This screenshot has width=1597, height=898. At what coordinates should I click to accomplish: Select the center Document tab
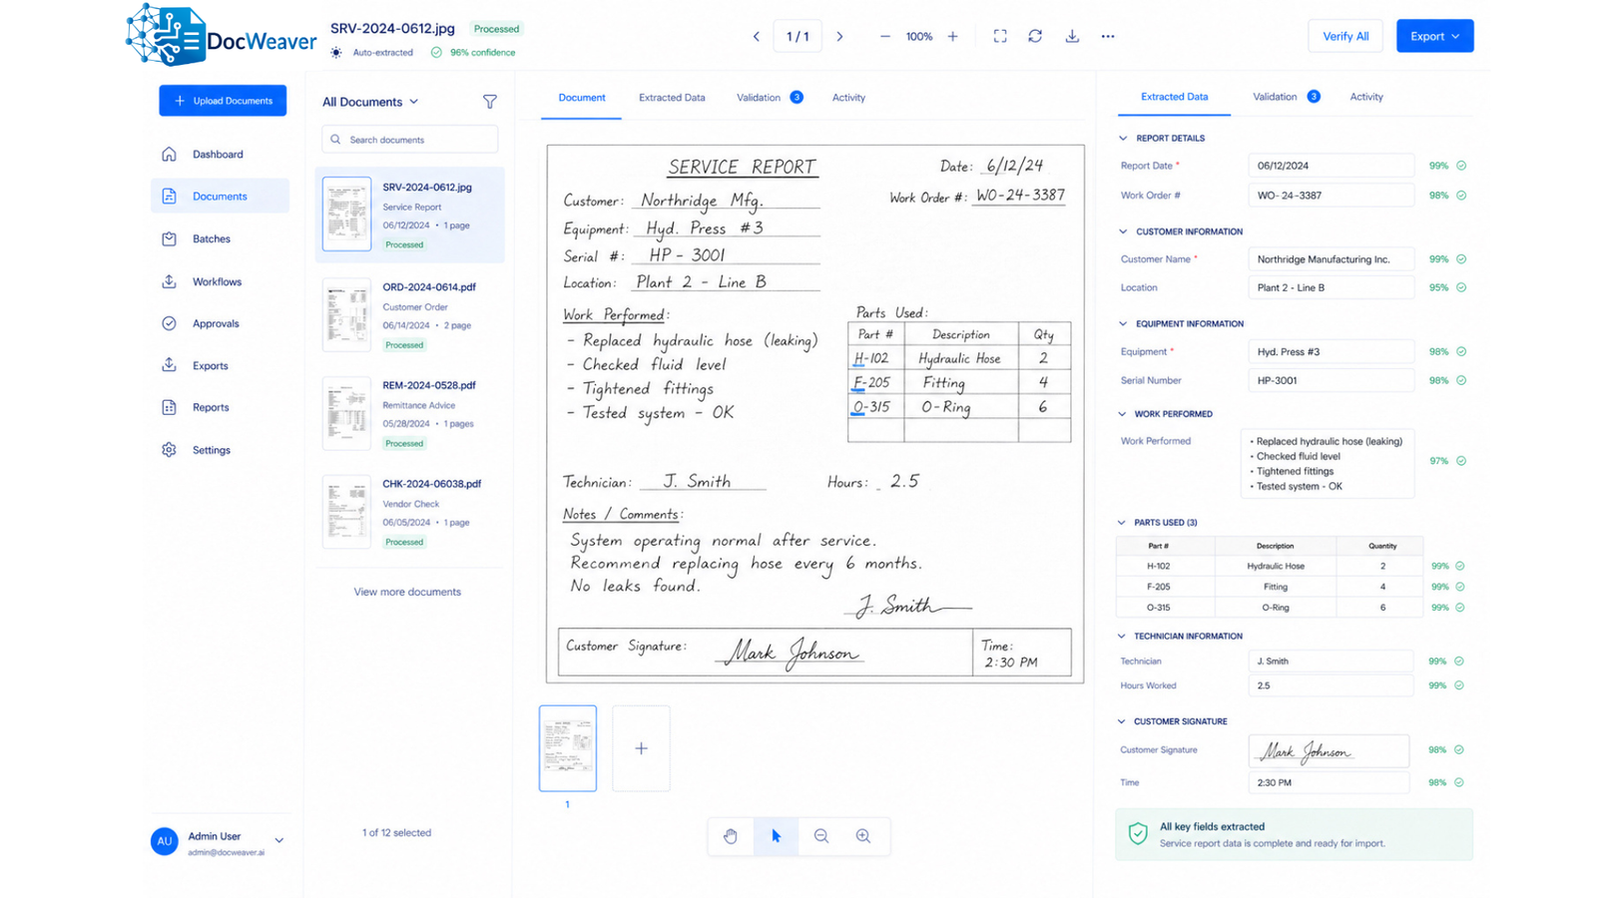[x=582, y=98]
